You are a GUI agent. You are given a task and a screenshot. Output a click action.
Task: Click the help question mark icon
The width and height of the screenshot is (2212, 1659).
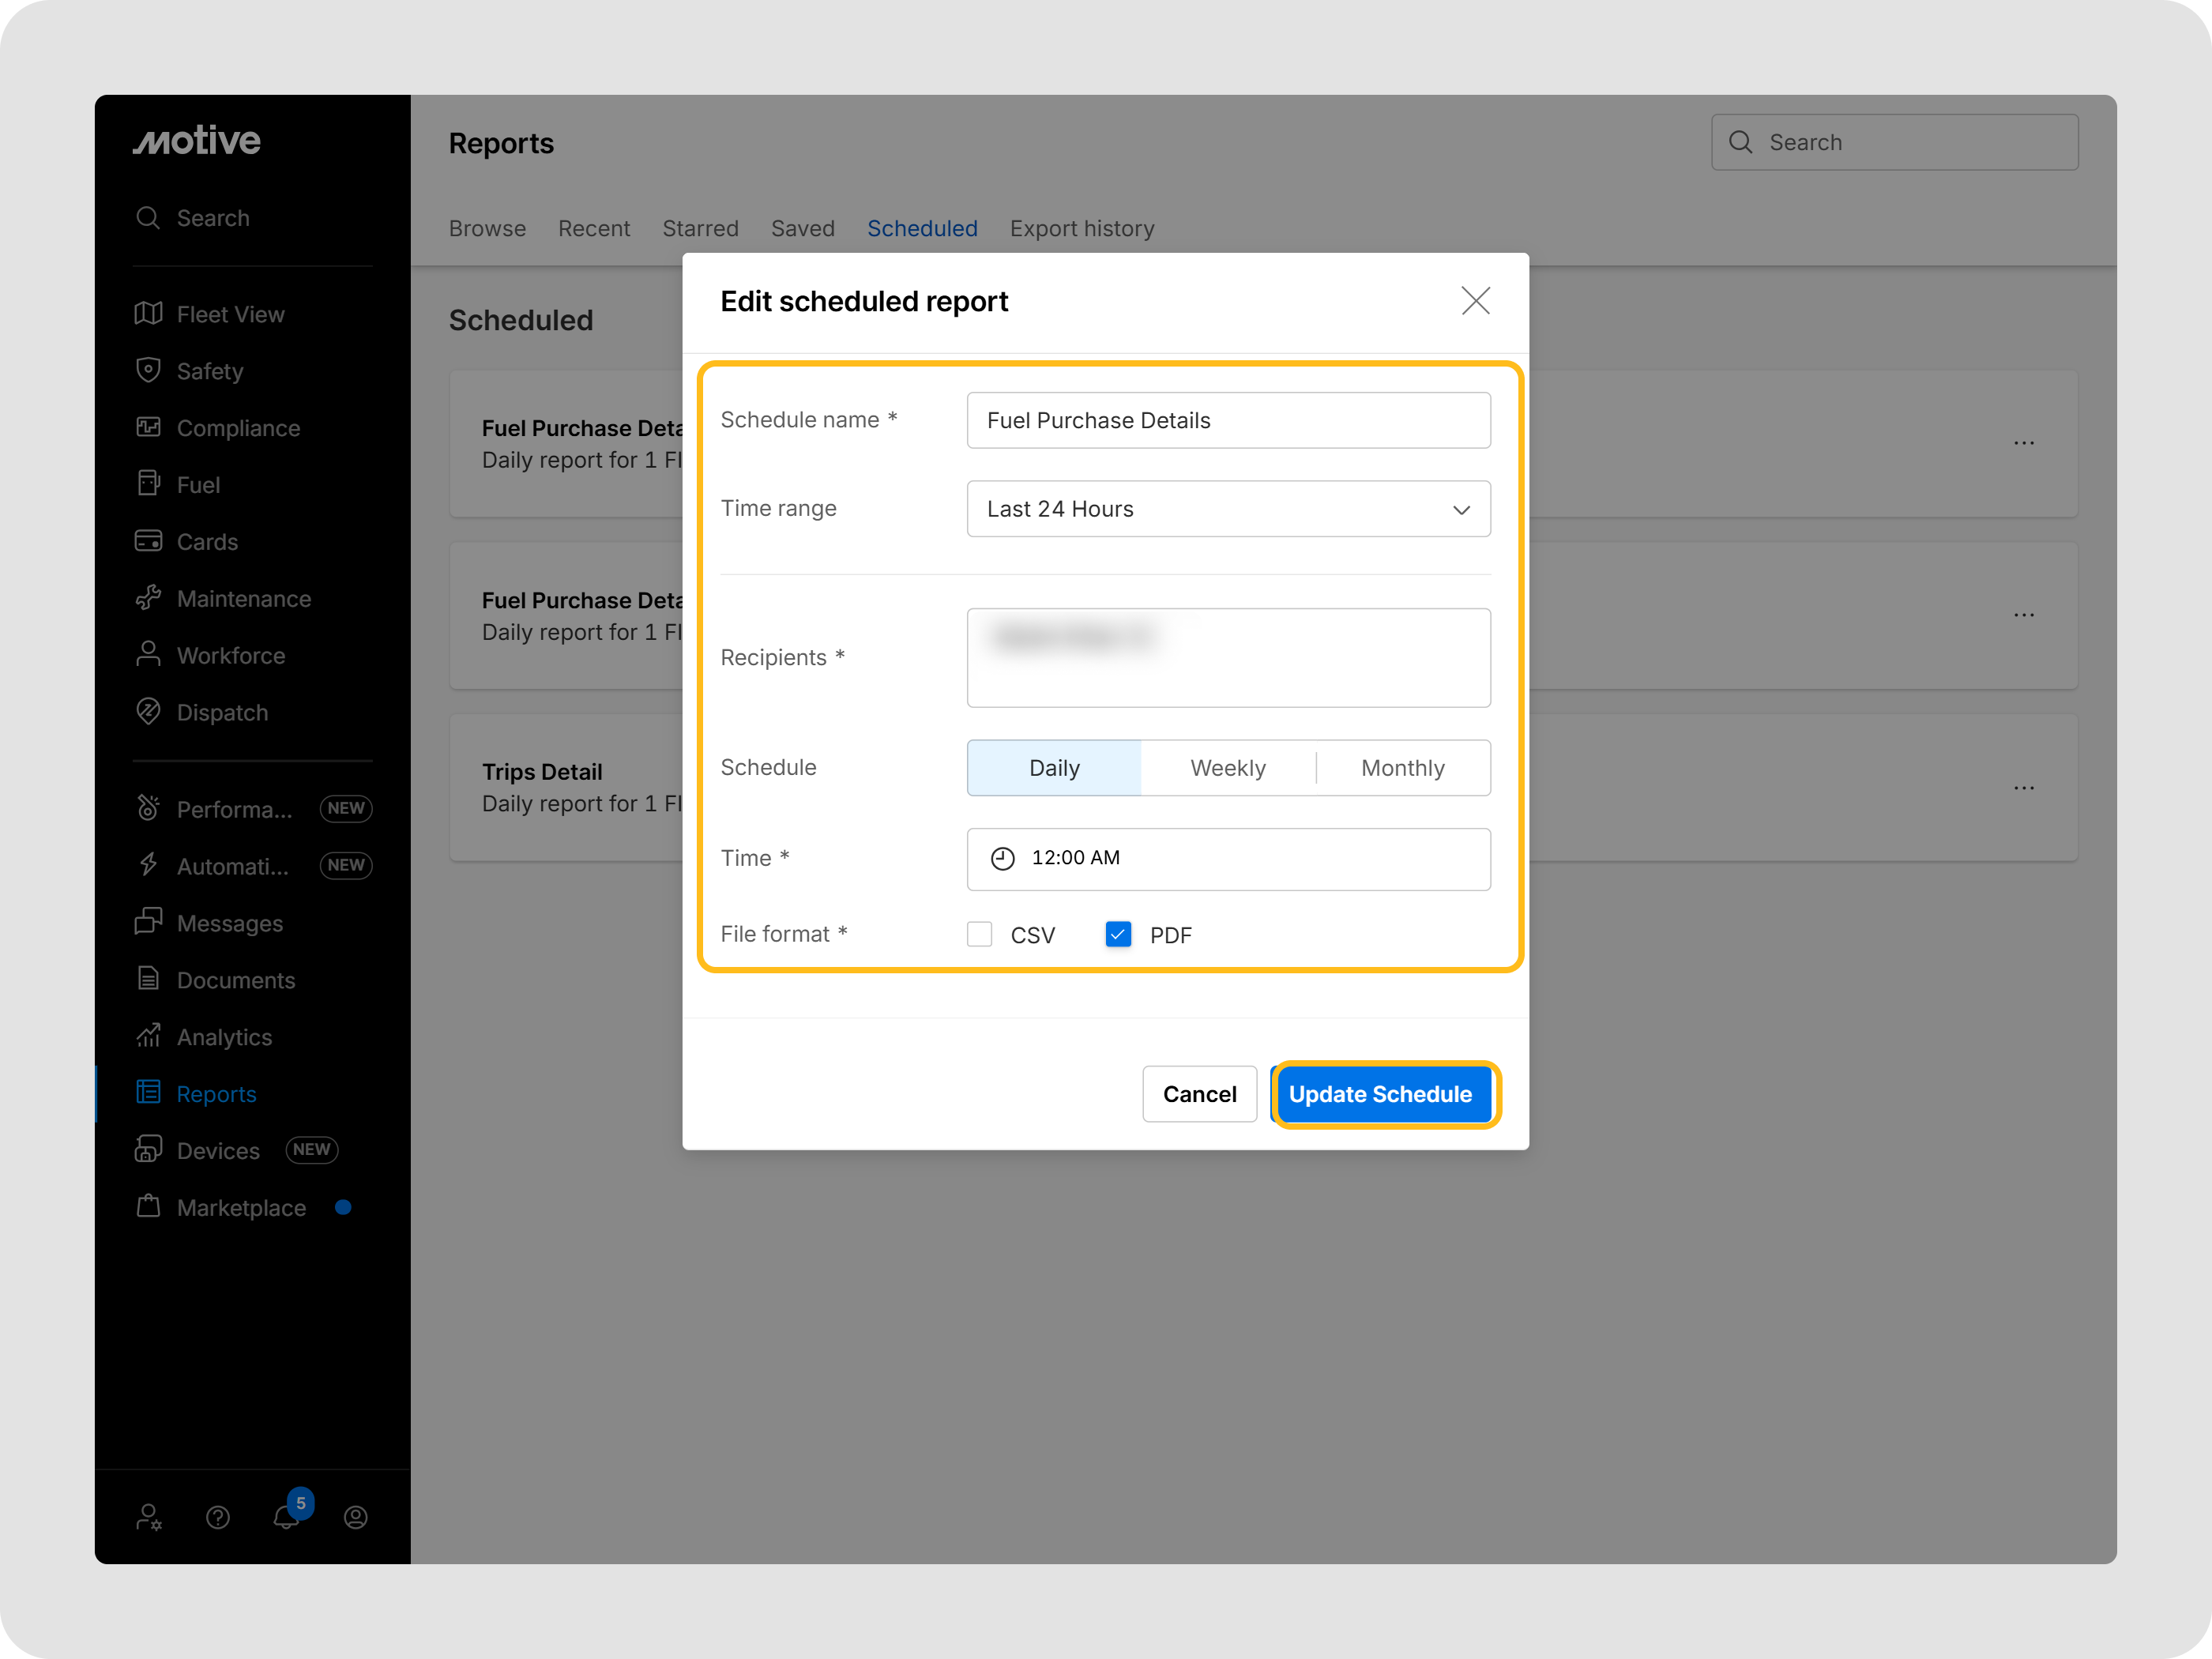coord(218,1517)
